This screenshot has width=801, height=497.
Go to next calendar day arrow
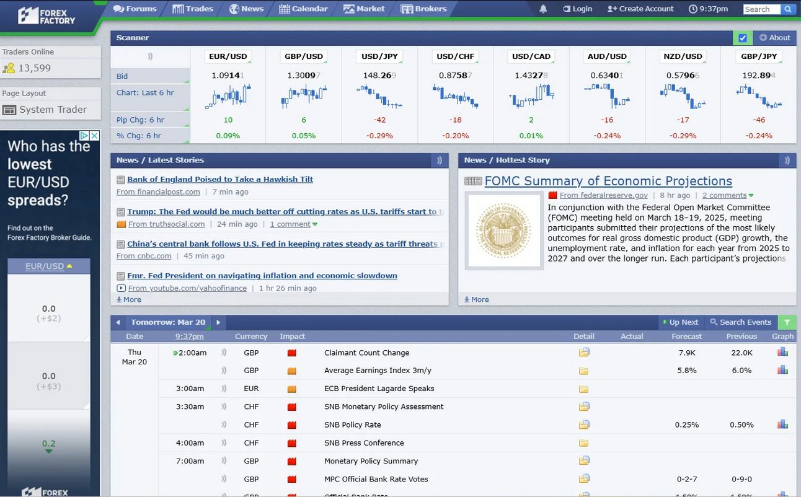click(218, 322)
